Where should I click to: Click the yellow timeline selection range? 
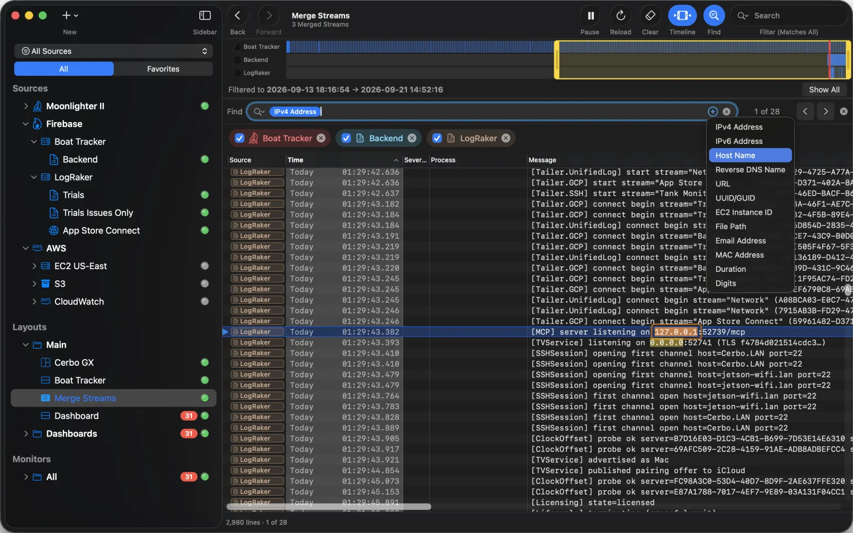pyautogui.click(x=702, y=60)
